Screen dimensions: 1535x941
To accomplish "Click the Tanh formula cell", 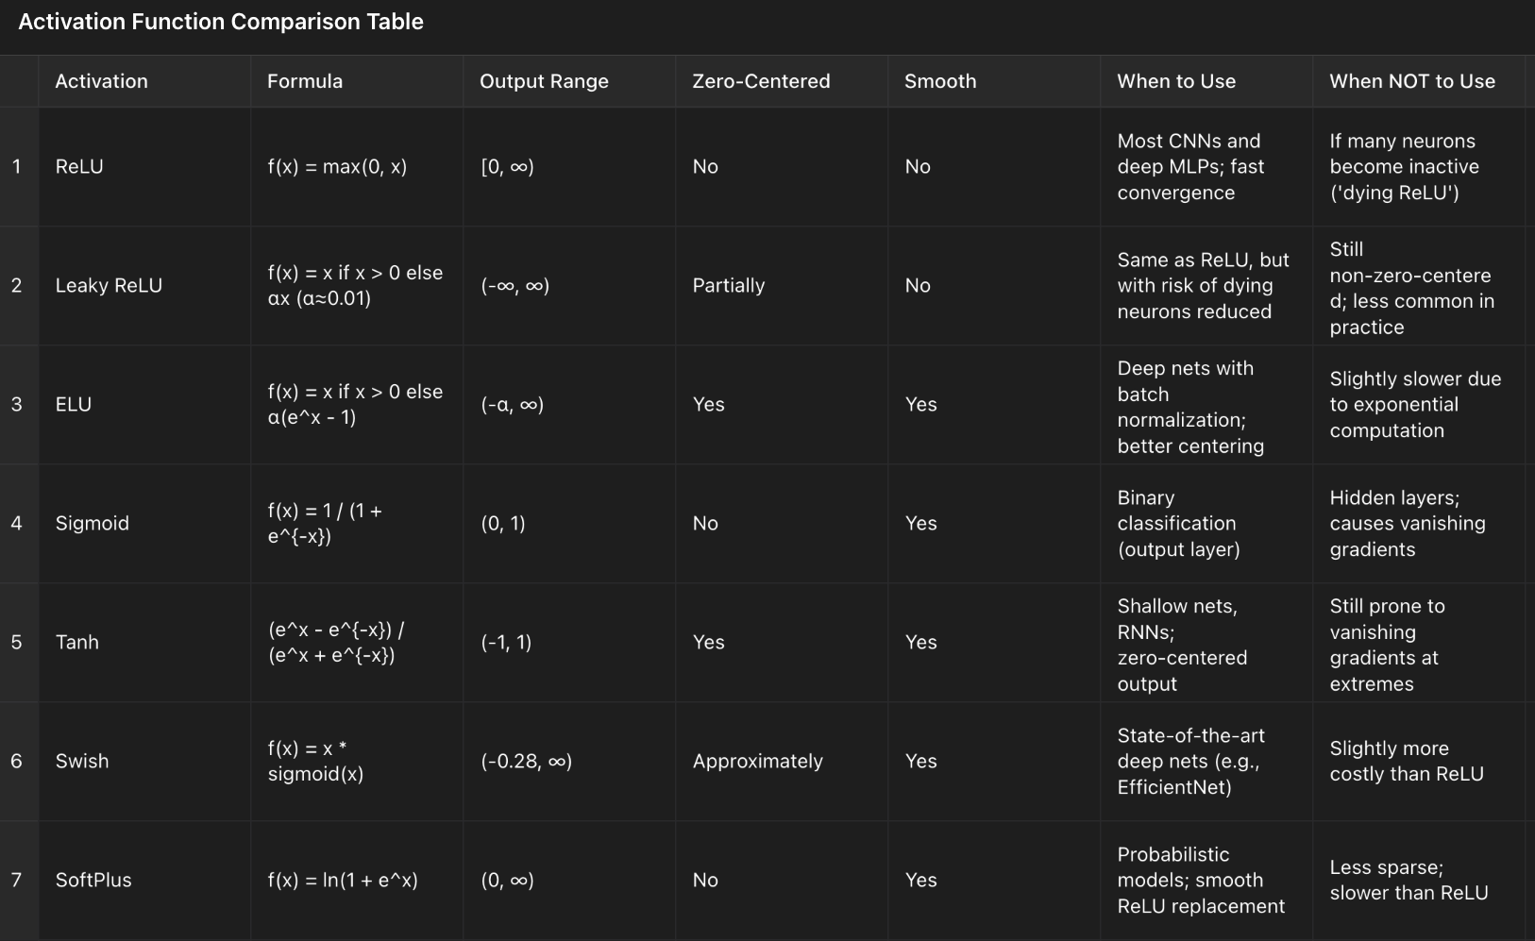I will [x=336, y=643].
